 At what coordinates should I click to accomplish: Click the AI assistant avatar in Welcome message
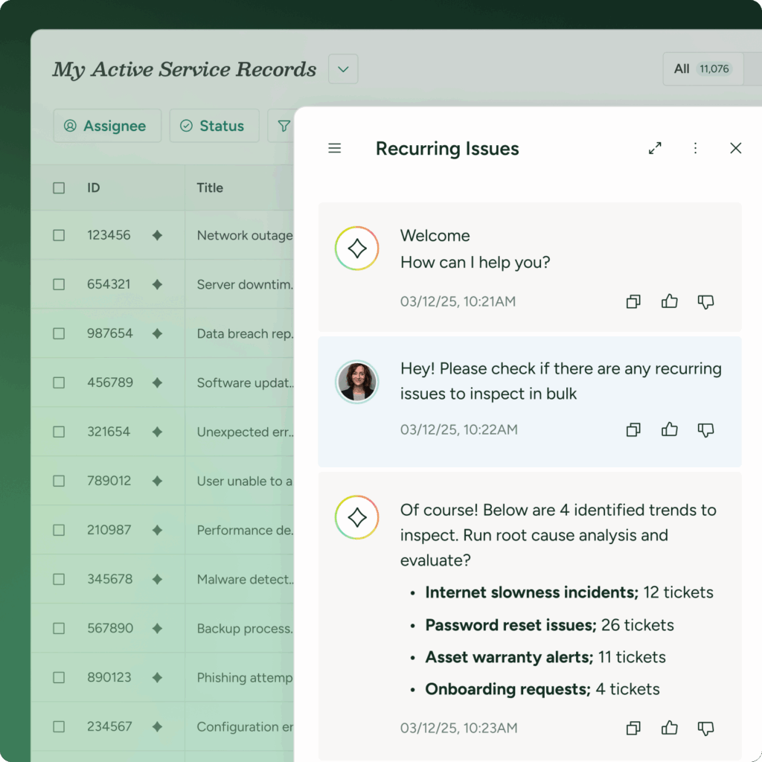pyautogui.click(x=356, y=249)
